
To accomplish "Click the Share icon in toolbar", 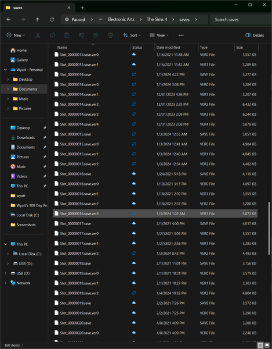I will (96, 35).
